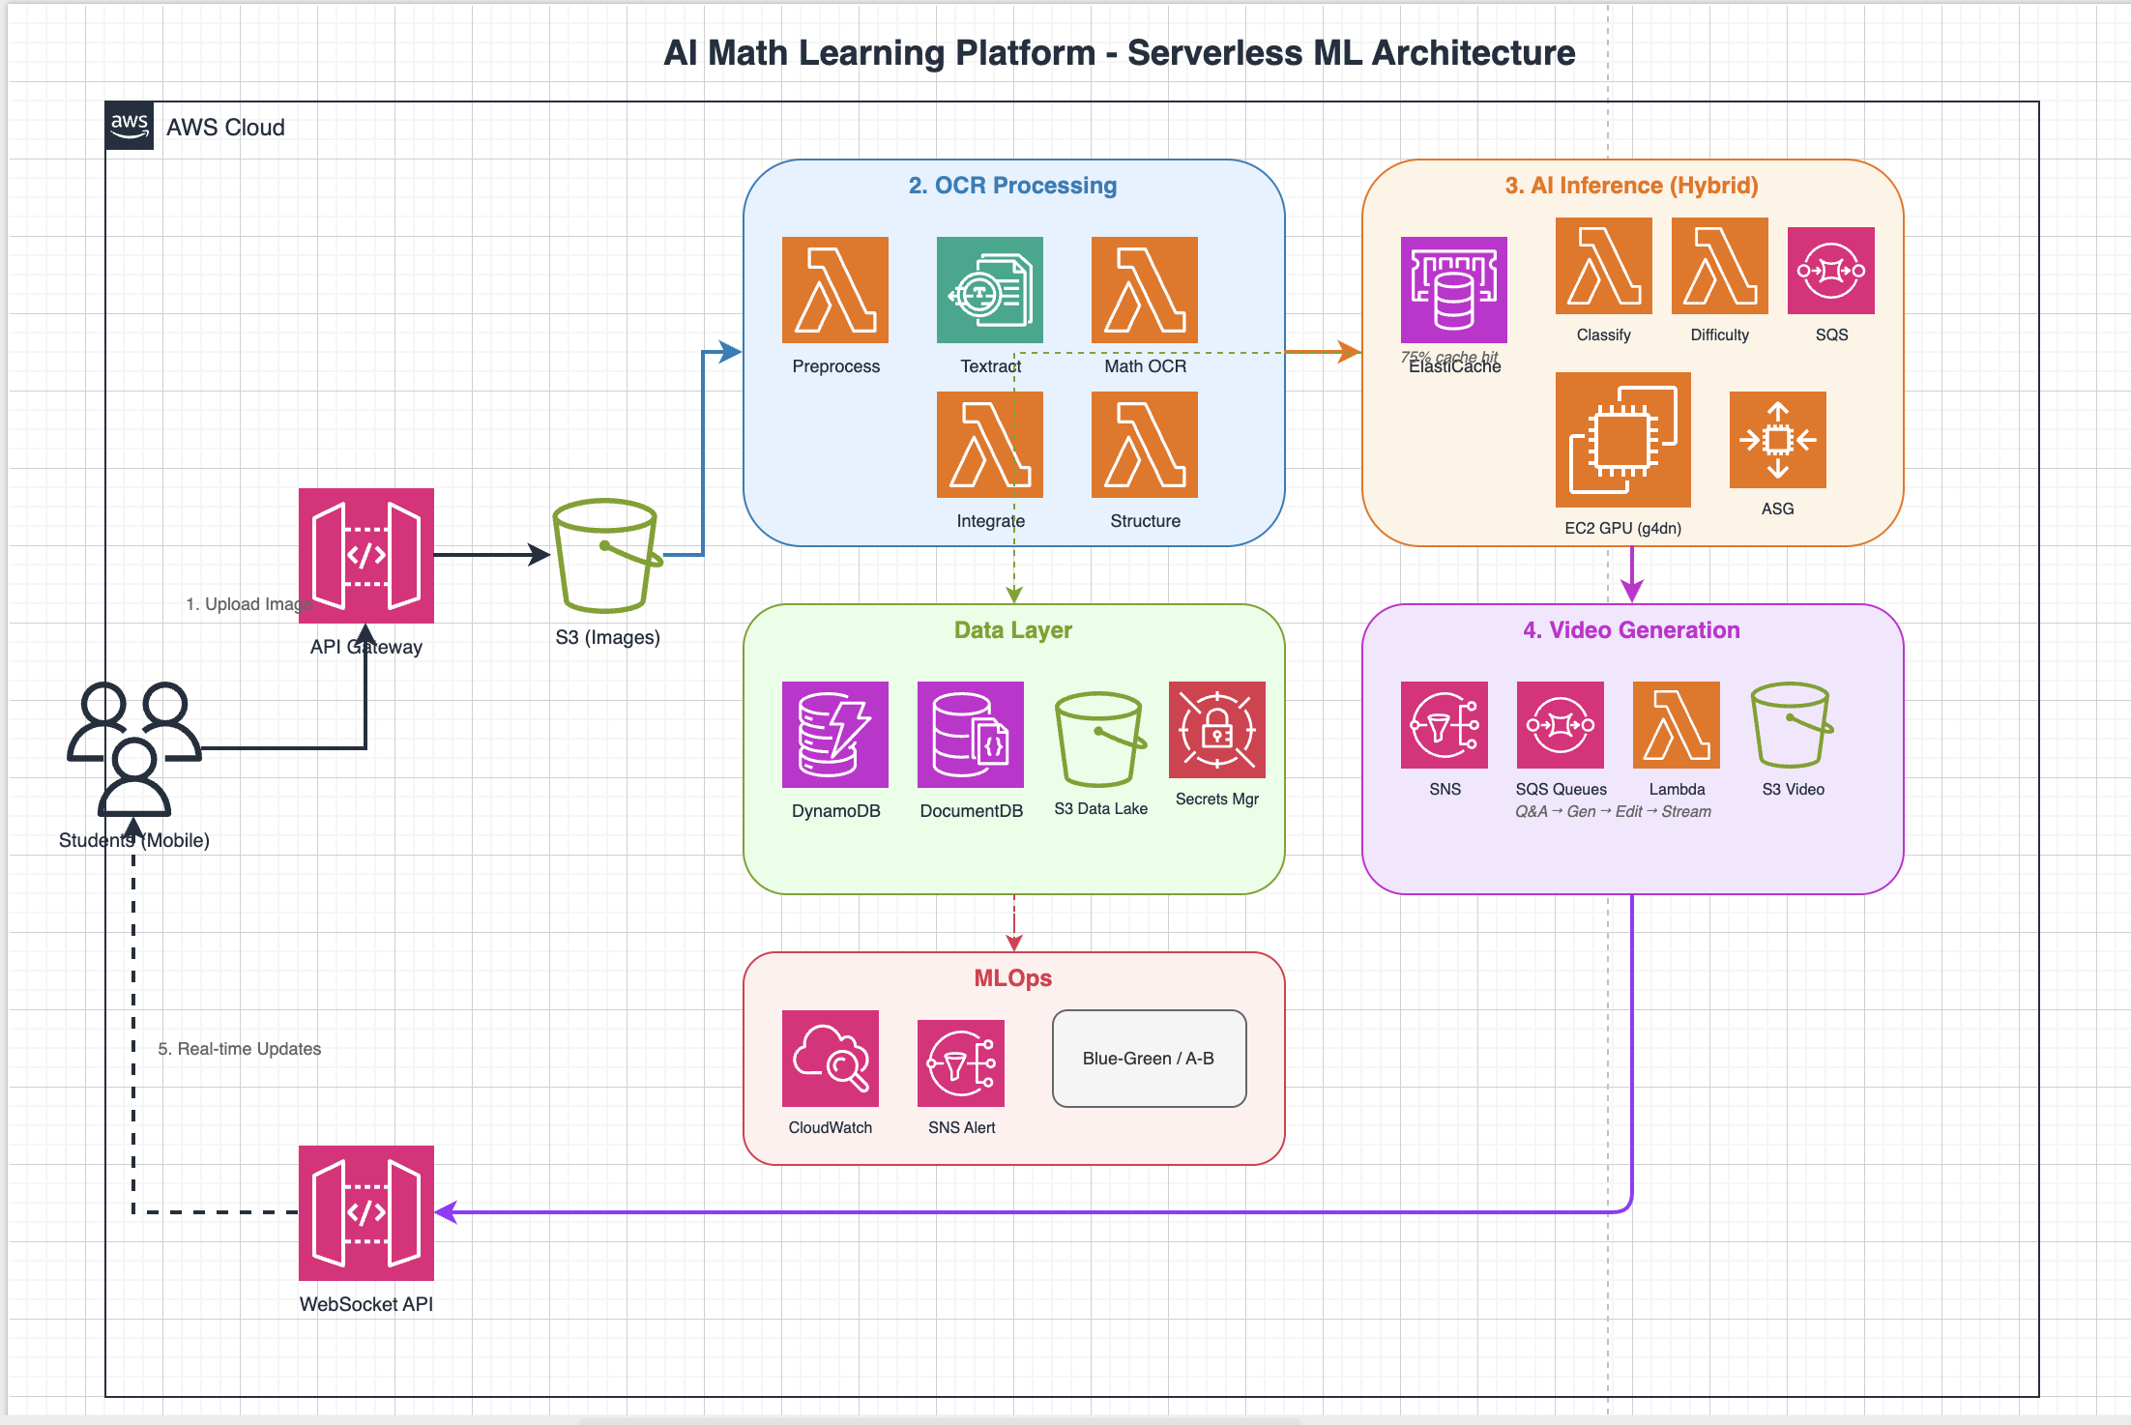Viewport: 2131px width, 1425px height.
Task: Select the SNS Alert icon
Action: [x=960, y=1063]
